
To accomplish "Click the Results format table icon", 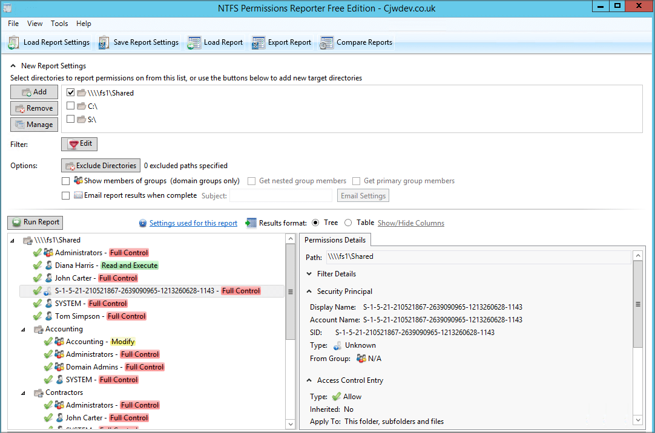I will click(251, 223).
